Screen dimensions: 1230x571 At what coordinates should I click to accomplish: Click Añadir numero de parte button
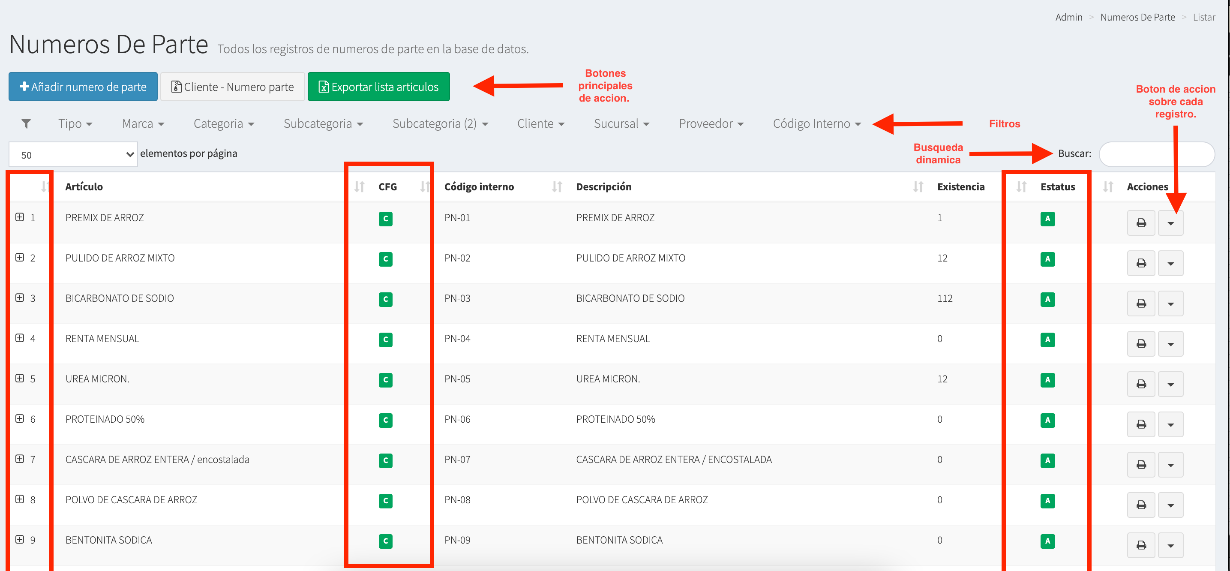click(83, 87)
